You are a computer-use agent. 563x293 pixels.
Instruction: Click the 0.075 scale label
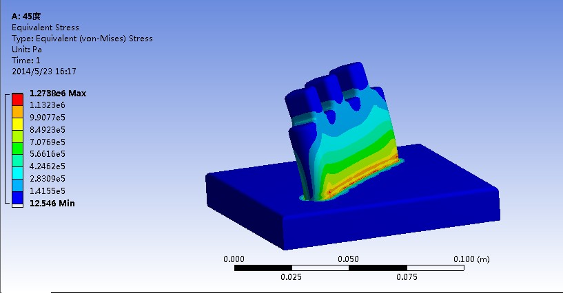coord(407,277)
